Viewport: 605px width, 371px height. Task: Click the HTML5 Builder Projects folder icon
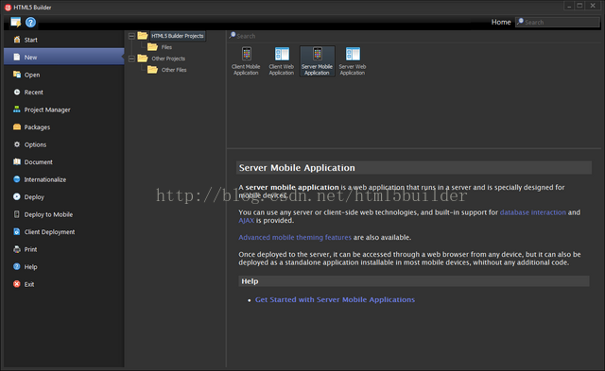[143, 36]
